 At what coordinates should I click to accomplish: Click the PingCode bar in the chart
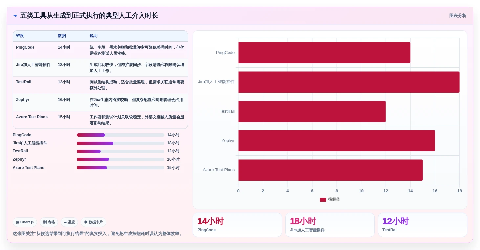click(x=324, y=53)
